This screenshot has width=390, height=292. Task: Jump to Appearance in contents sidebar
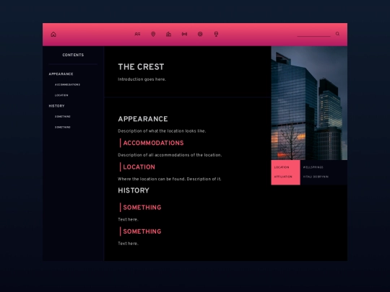click(61, 74)
